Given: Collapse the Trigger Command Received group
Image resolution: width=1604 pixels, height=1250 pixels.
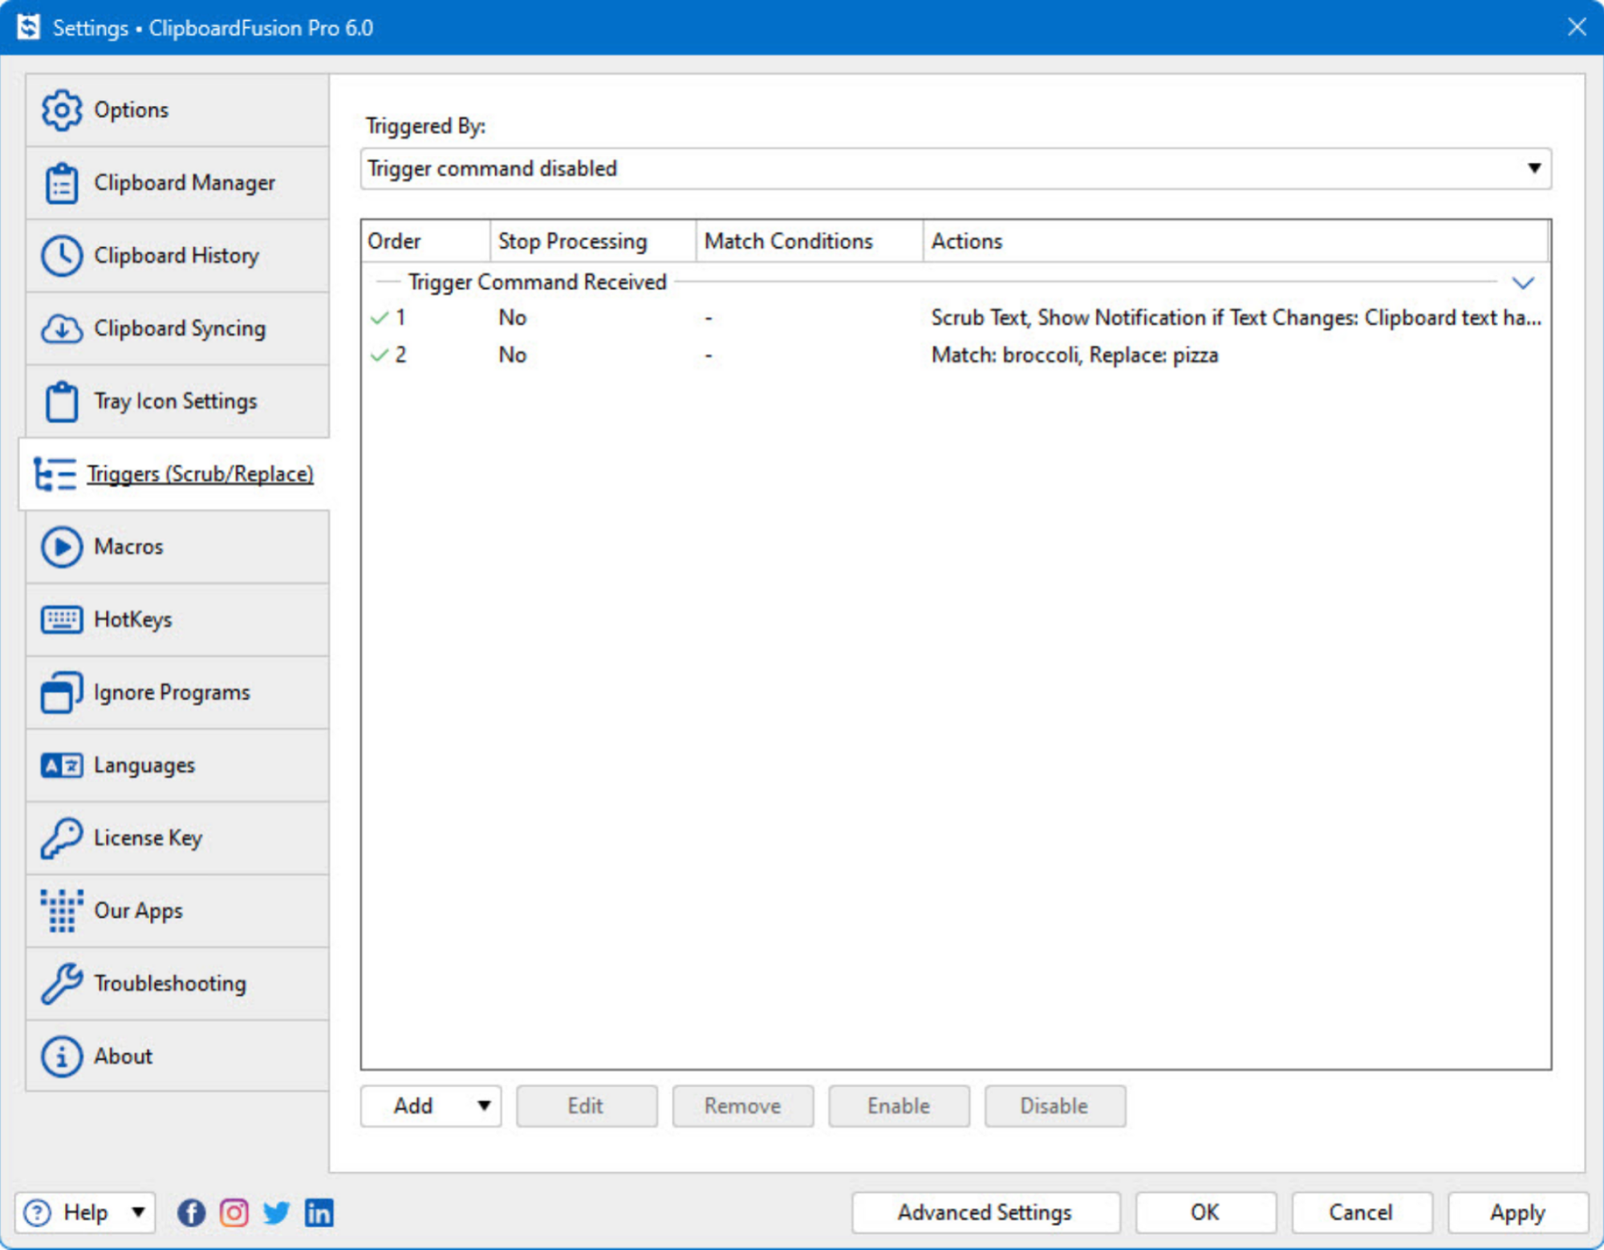Looking at the screenshot, I should tap(1523, 282).
